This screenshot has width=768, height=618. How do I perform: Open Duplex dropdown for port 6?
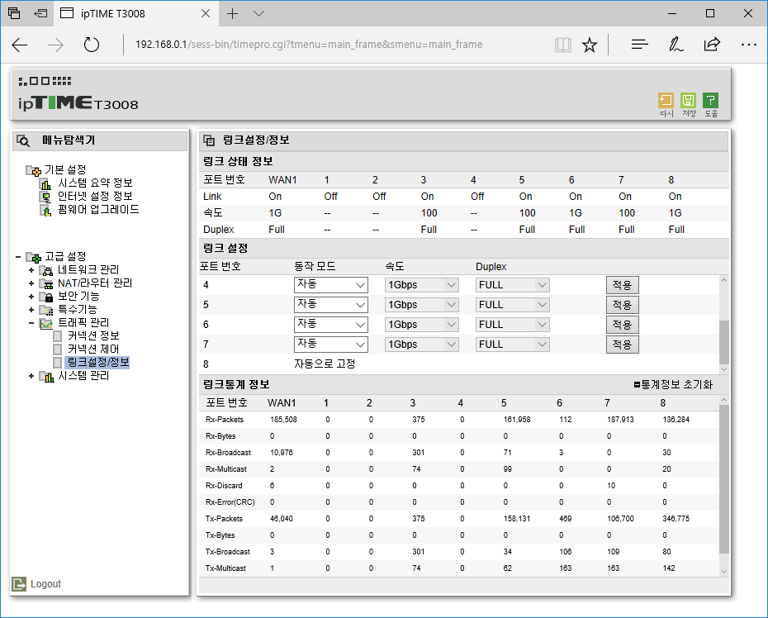512,325
